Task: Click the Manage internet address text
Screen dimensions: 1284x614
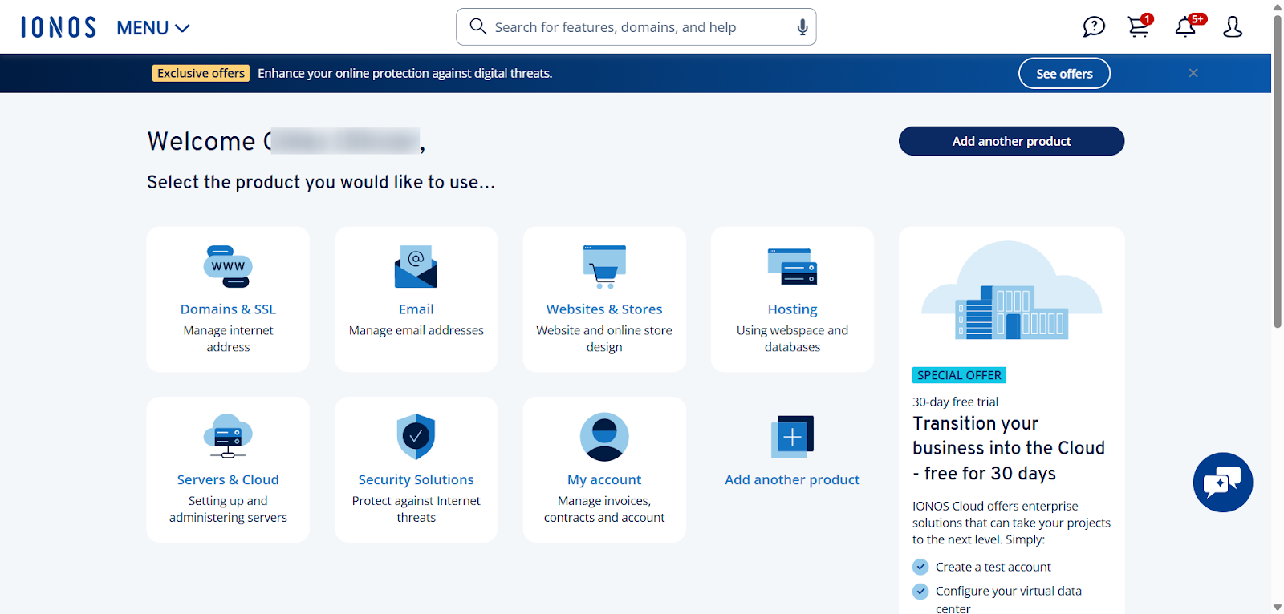Action: 228,338
